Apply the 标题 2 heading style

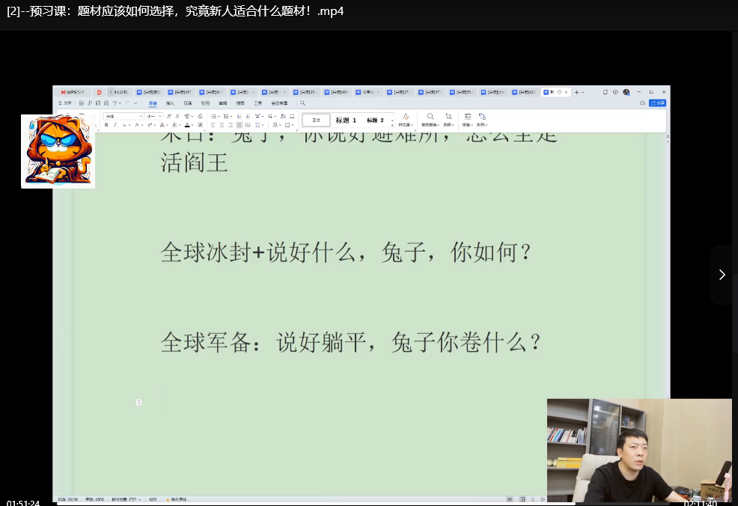(375, 120)
